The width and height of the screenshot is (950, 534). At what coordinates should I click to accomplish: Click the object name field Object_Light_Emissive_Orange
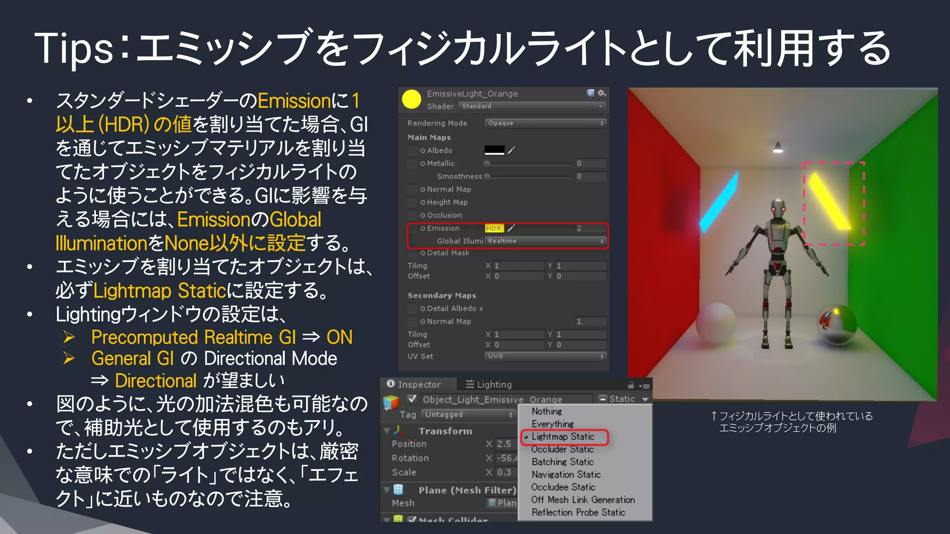coord(507,399)
